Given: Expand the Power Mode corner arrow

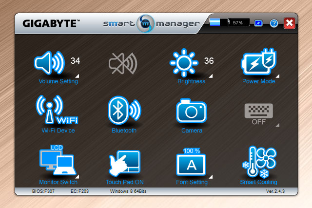Looking at the screenshot, I should tap(277, 76).
